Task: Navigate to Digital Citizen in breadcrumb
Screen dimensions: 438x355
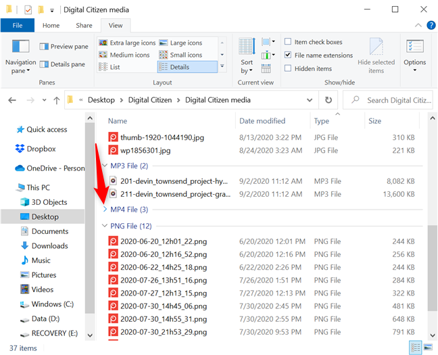Action: coord(150,100)
